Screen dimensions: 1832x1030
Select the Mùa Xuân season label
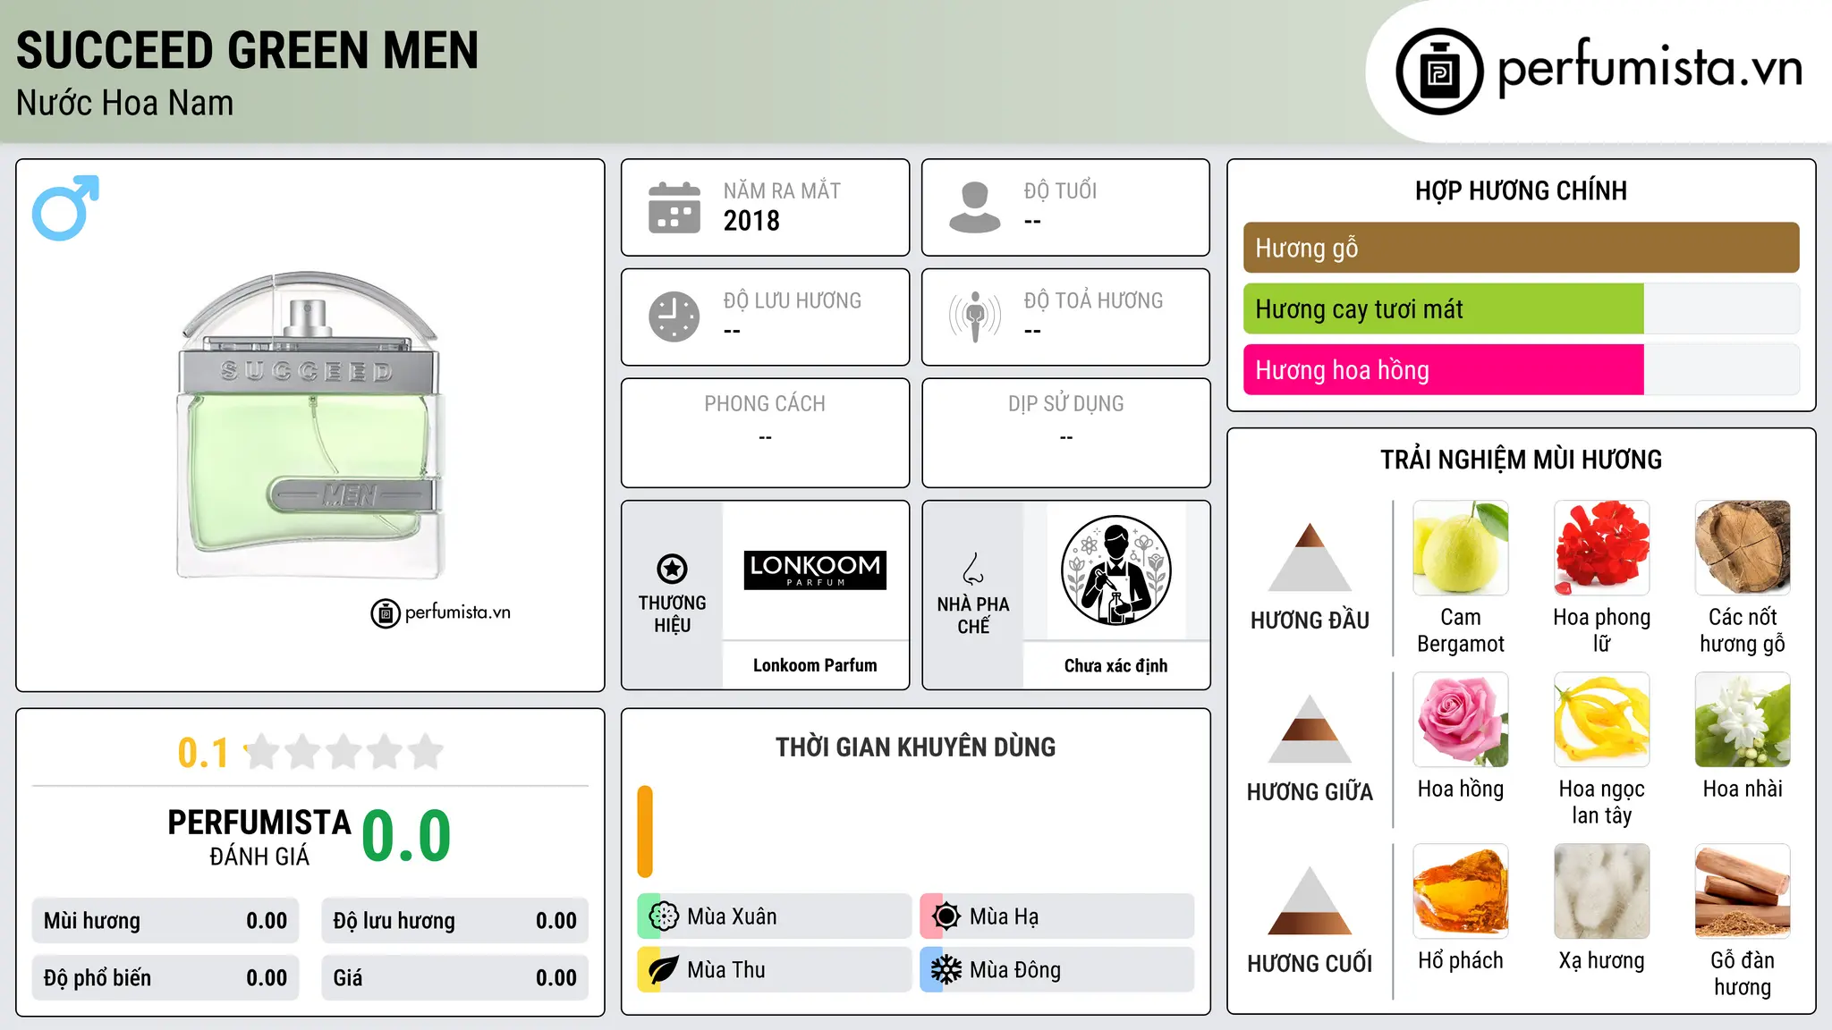click(x=732, y=916)
